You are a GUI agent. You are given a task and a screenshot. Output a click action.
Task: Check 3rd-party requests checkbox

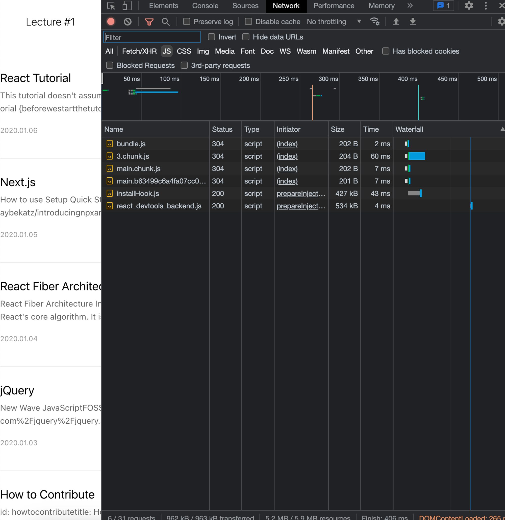point(184,65)
